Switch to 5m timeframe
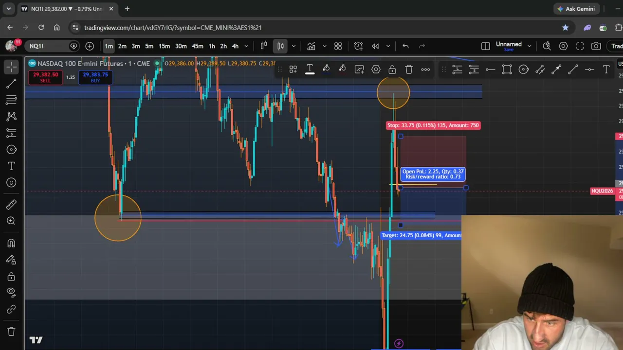 [x=149, y=46]
